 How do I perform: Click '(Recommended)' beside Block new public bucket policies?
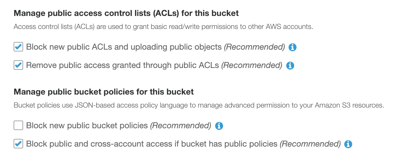click(181, 126)
